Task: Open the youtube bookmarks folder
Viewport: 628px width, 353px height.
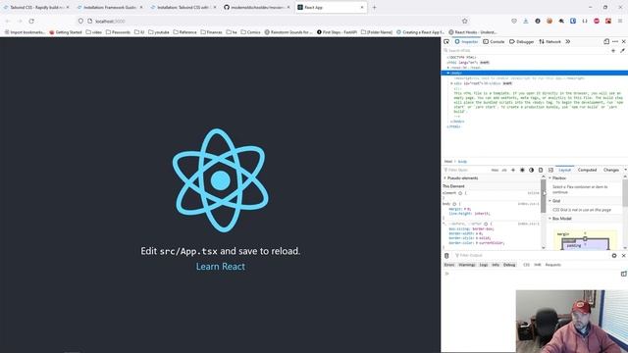Action: 159,32
